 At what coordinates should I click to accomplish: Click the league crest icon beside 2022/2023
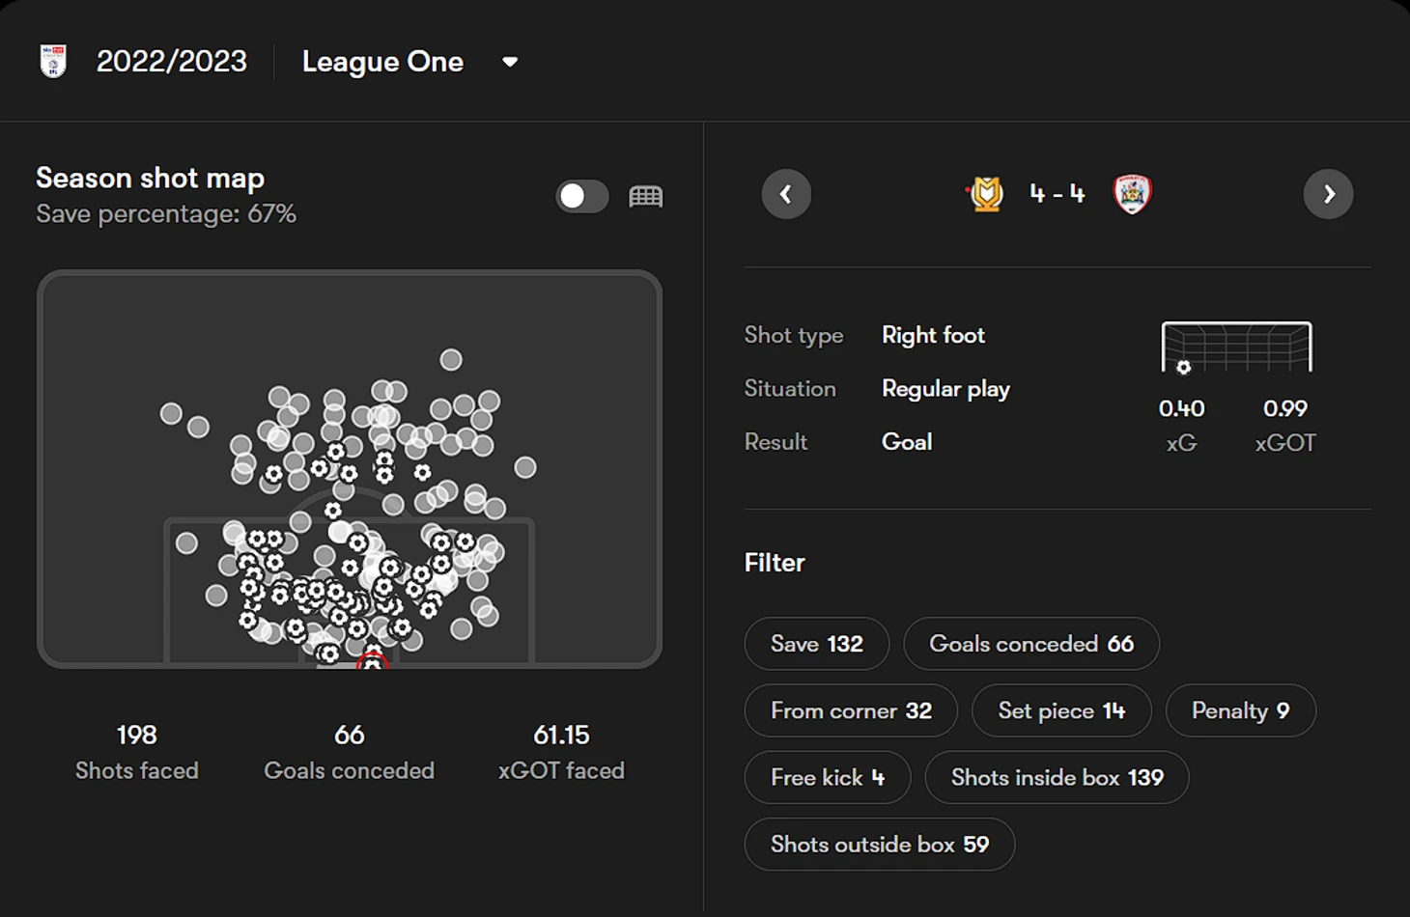coord(53,62)
